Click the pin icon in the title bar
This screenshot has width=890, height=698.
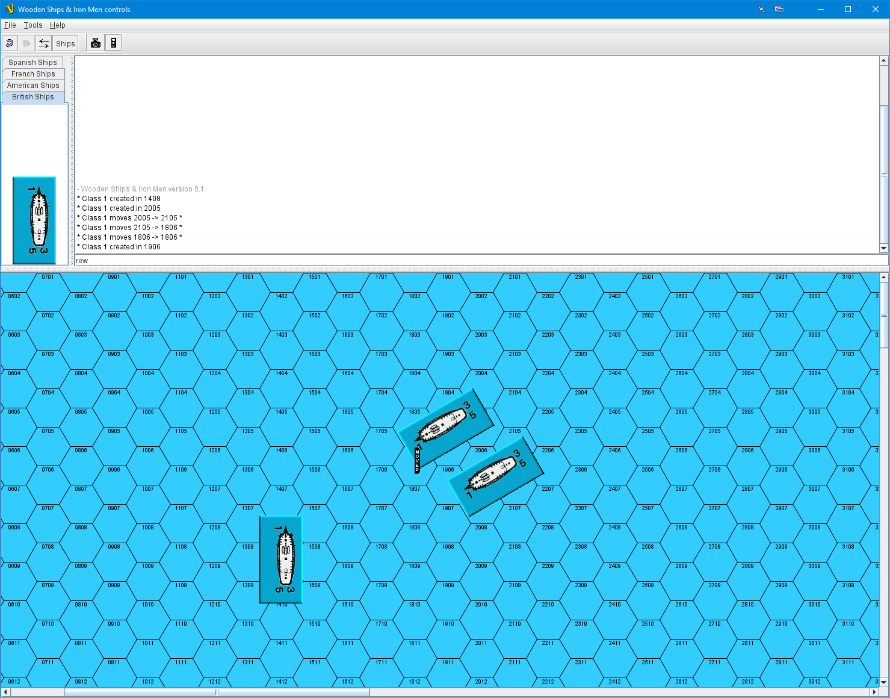click(x=761, y=9)
